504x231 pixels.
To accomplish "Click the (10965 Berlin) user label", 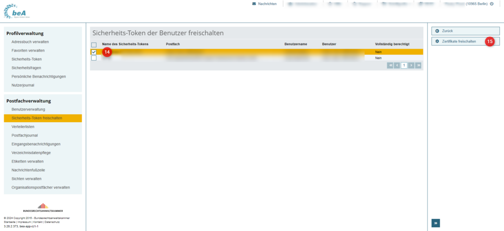I will pos(477,4).
